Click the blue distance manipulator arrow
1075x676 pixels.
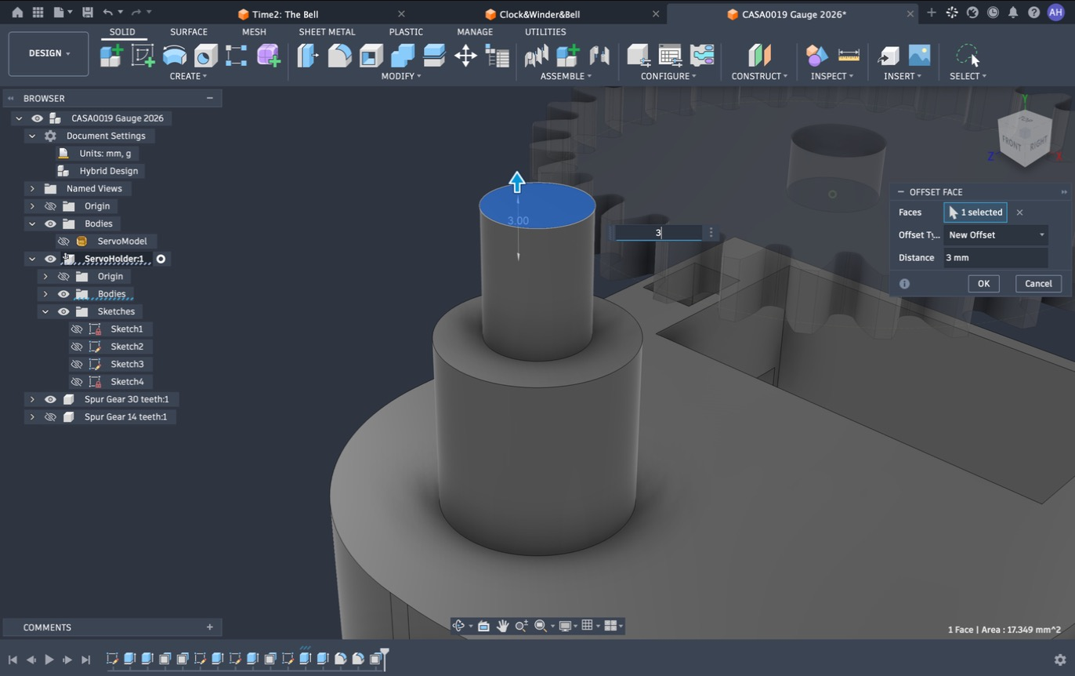(517, 182)
